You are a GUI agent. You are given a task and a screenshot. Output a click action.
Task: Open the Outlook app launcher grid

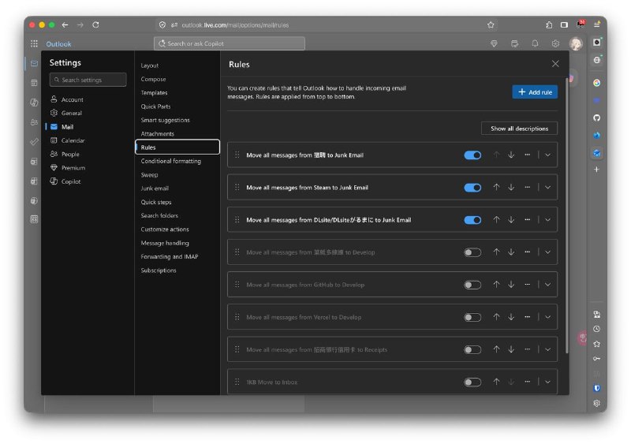34,43
